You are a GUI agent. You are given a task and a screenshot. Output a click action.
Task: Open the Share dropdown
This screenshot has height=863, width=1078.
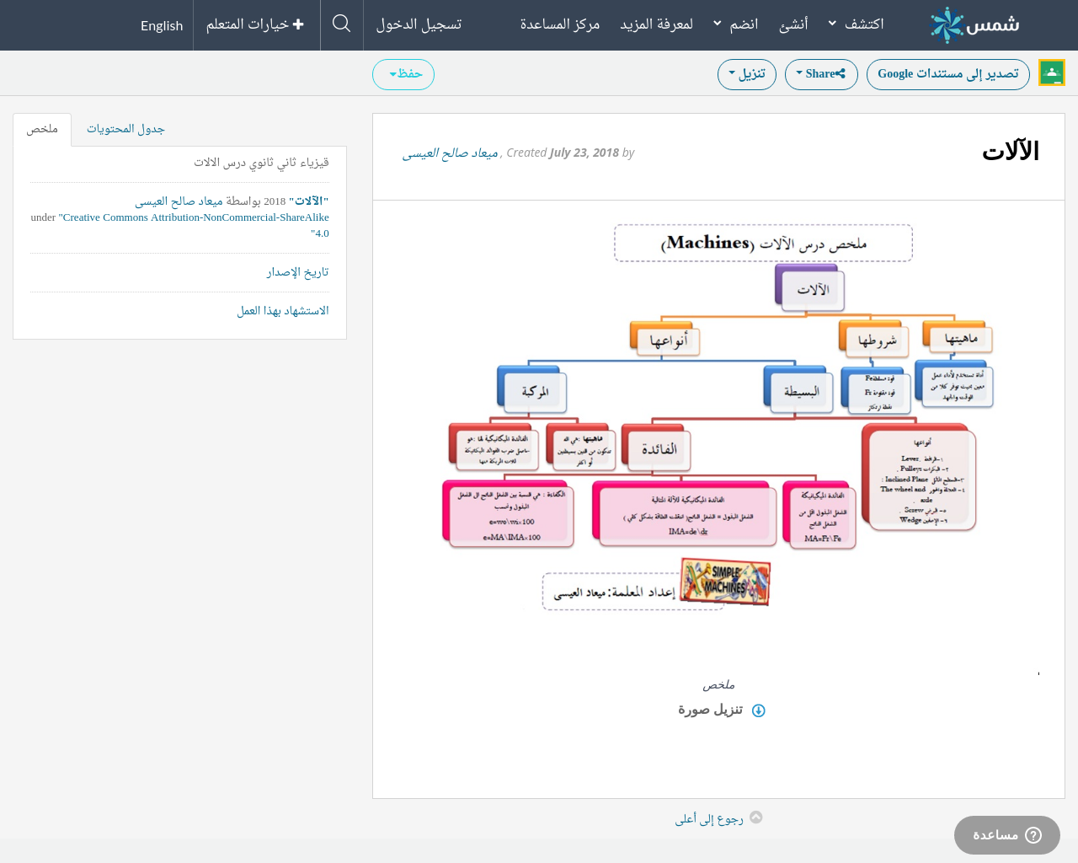(x=820, y=74)
